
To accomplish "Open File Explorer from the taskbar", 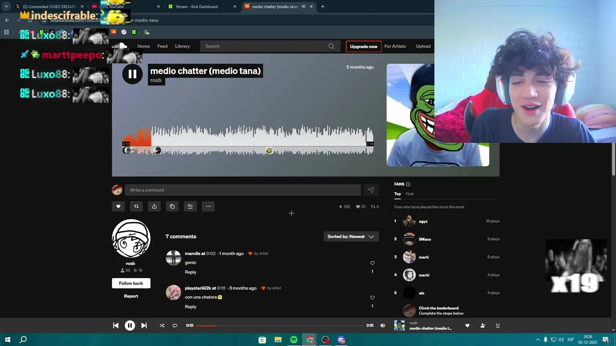I will point(278,340).
